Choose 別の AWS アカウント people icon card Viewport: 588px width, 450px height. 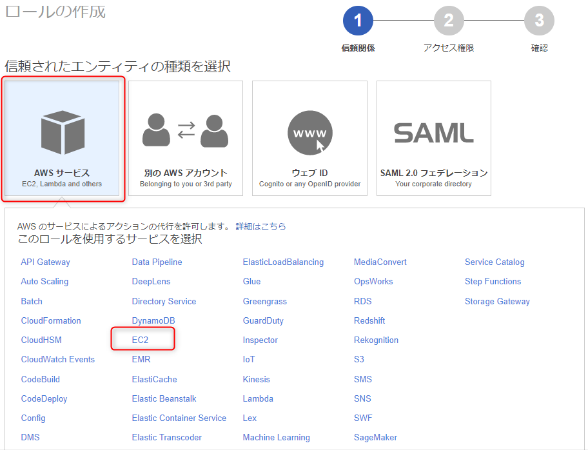click(186, 138)
